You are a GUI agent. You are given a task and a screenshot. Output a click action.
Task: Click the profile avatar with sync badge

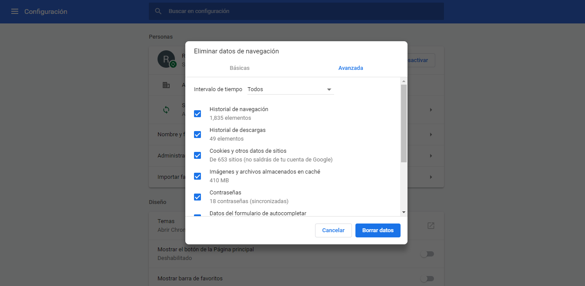point(167,59)
